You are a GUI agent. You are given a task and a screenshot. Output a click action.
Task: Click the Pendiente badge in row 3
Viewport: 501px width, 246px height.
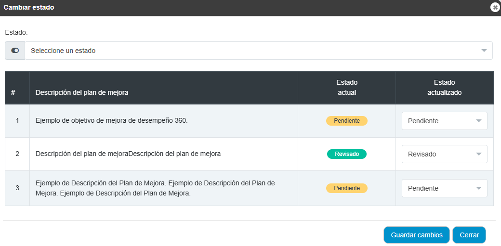[347, 188]
